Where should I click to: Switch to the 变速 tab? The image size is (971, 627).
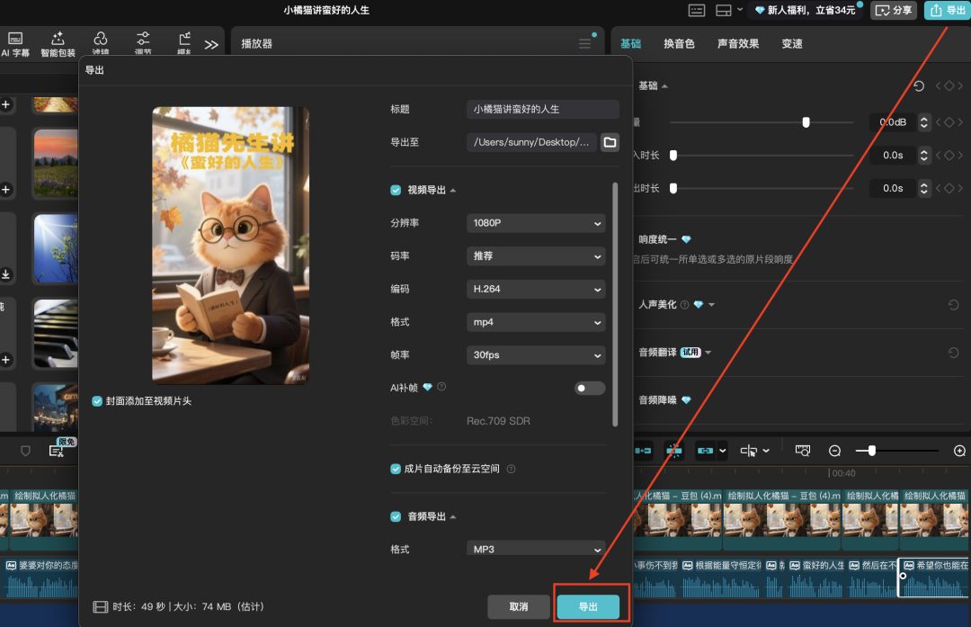tap(791, 42)
